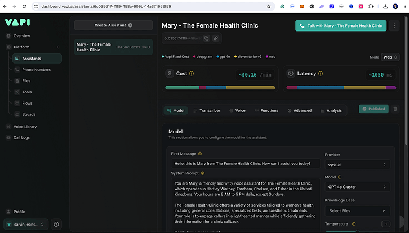Click the help question mark icon

[56, 224]
